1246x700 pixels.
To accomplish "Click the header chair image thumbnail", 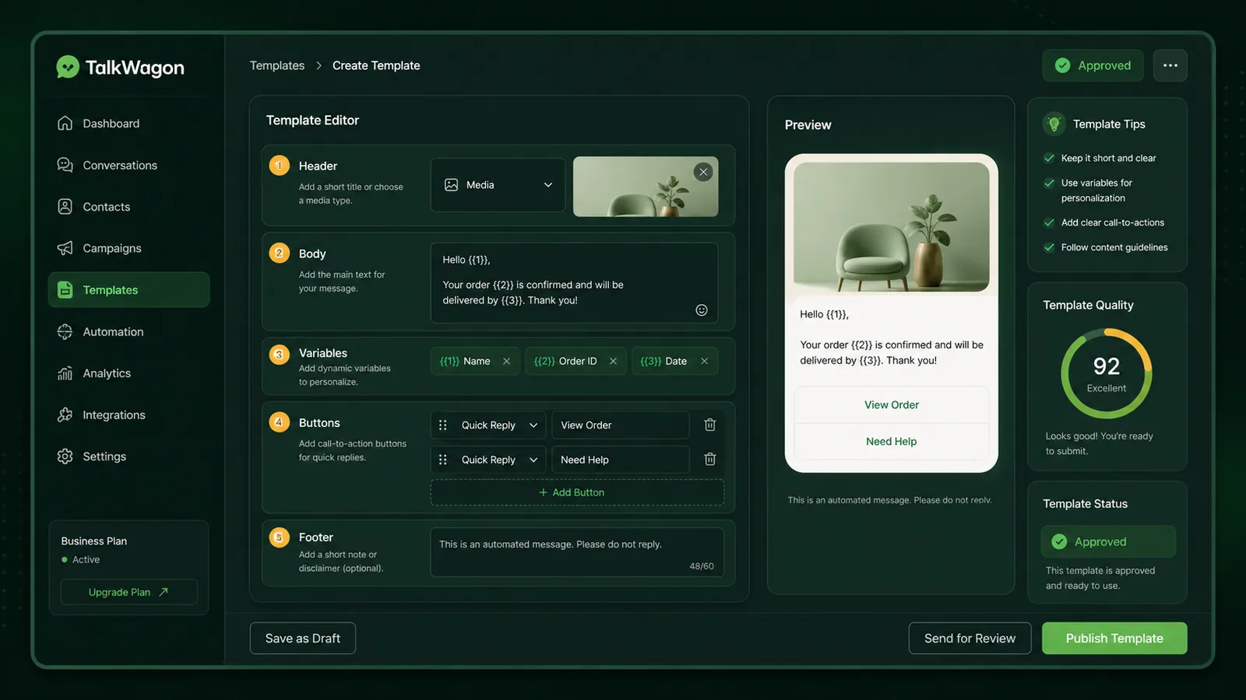I will (x=646, y=187).
